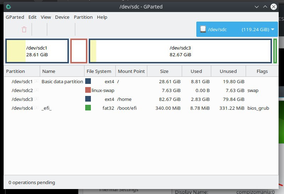This screenshot has width=284, height=194.
Task: Select the /dev/sdc2 row in the partition list
Action: (x=141, y=90)
